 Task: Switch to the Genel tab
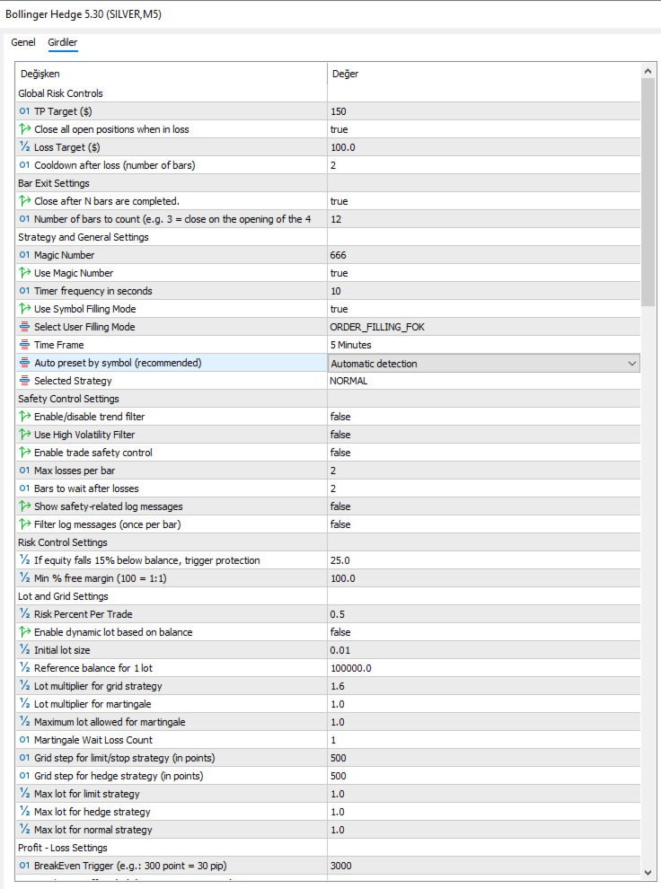coord(23,42)
